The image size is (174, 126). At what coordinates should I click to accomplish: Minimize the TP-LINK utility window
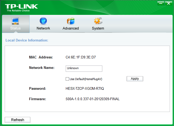[161, 3]
